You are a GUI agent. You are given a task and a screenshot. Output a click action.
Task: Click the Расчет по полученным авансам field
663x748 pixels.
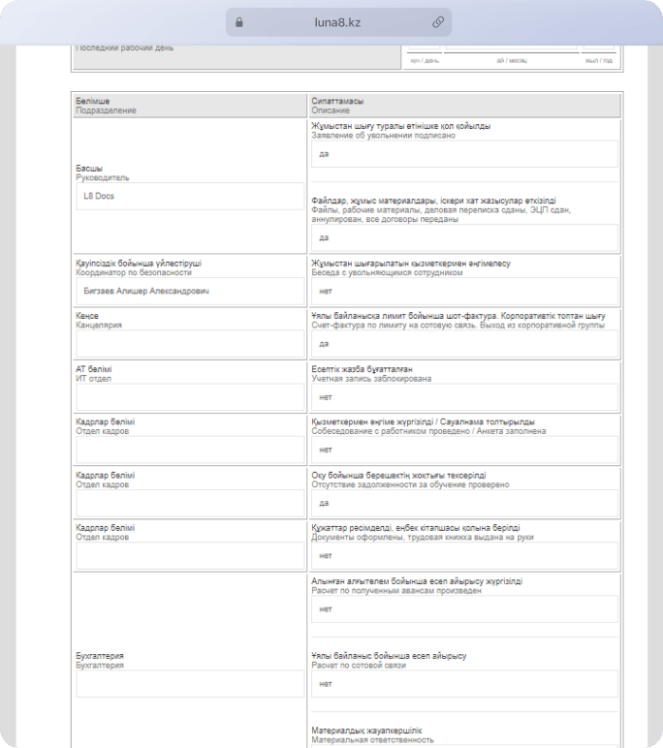coord(464,609)
